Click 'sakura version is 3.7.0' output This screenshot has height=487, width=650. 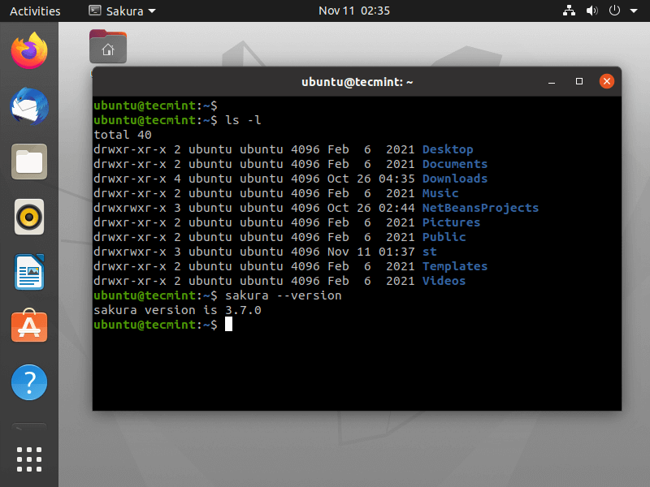pyautogui.click(x=177, y=310)
